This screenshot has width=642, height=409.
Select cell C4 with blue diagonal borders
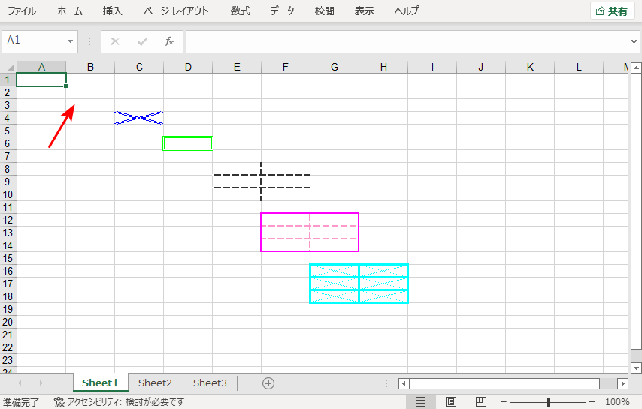pos(139,118)
